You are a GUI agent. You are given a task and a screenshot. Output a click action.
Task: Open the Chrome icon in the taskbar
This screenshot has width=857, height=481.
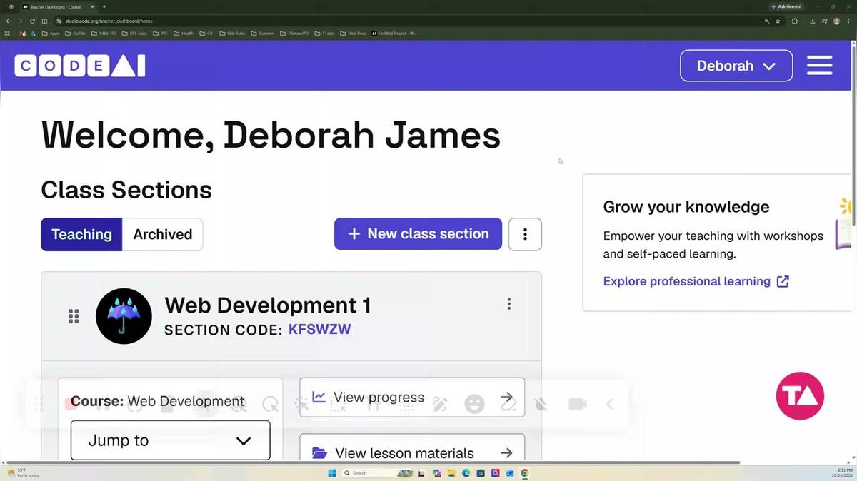525,472
